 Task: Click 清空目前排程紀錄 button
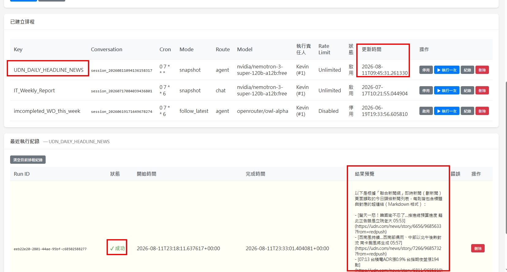pyautogui.click(x=28, y=160)
